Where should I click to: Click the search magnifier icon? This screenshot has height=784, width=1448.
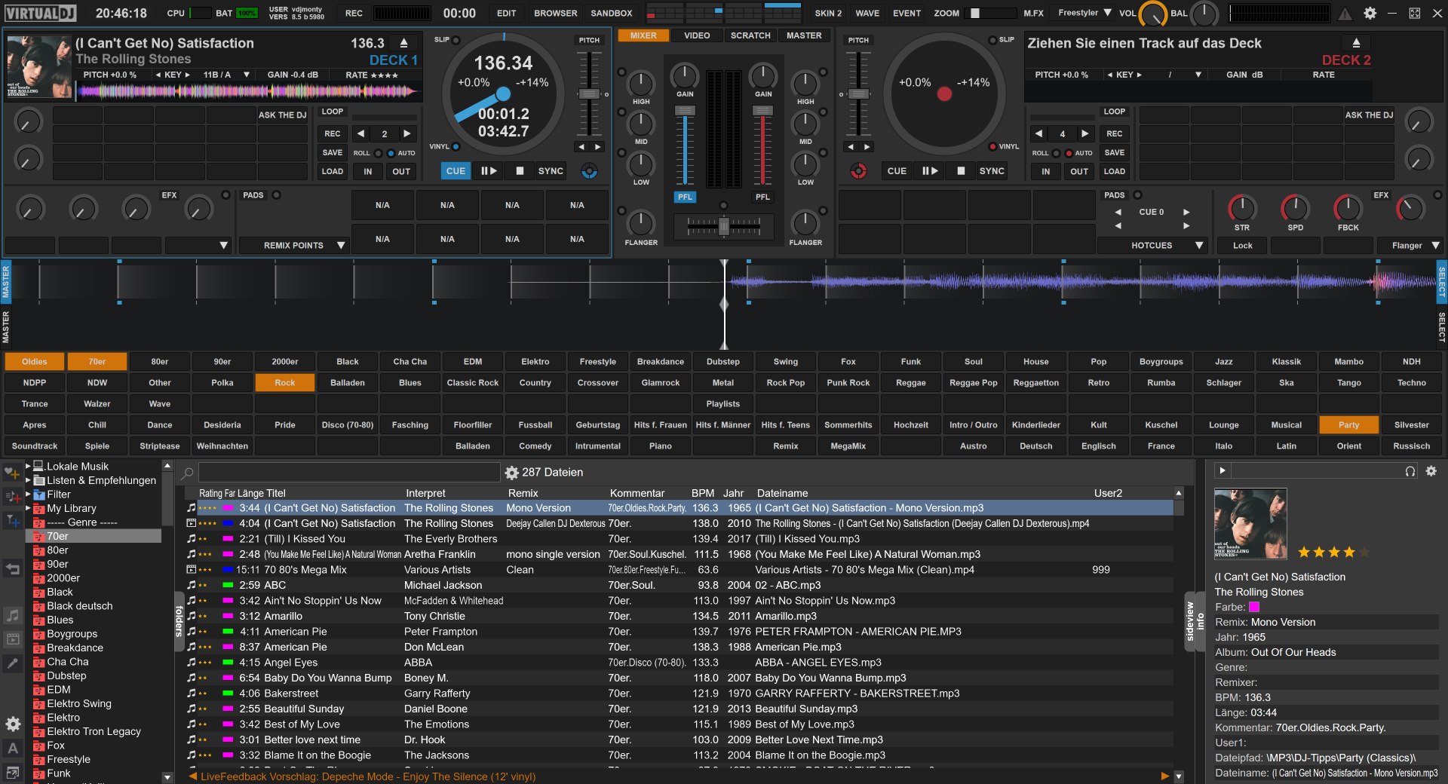pyautogui.click(x=188, y=473)
